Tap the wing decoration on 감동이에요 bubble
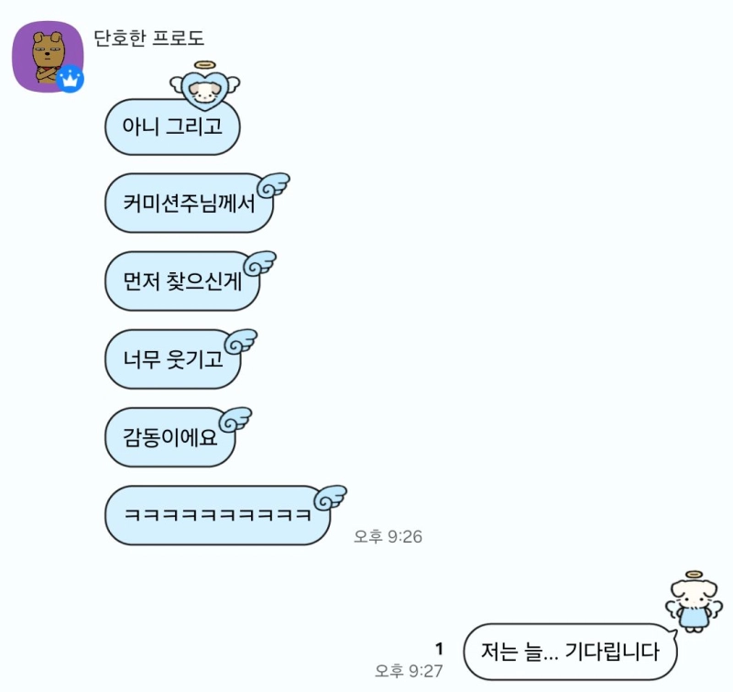This screenshot has height=692, width=733. pyautogui.click(x=235, y=420)
